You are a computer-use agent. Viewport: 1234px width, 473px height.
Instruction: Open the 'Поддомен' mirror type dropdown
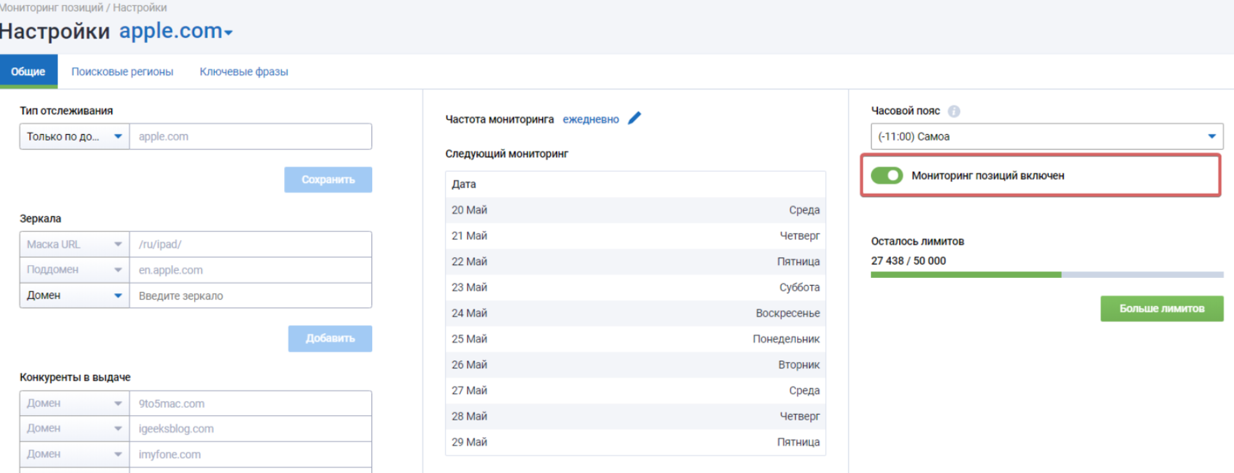(75, 270)
